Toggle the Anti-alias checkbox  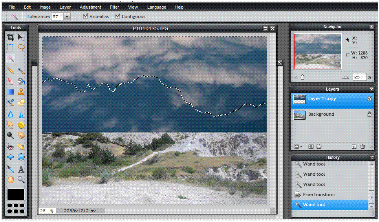coord(86,16)
